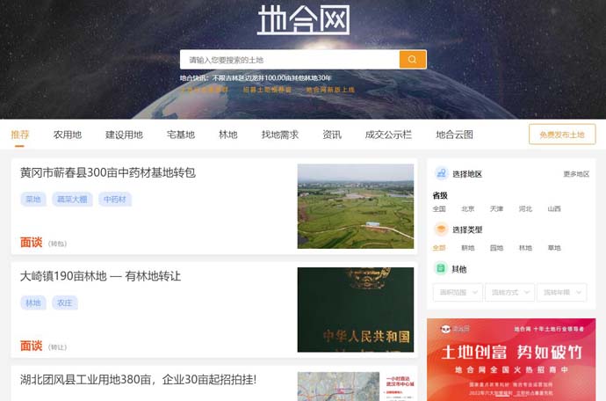Open the 地合云图 tab
Screen dimensions: 606x401
(x=454, y=135)
